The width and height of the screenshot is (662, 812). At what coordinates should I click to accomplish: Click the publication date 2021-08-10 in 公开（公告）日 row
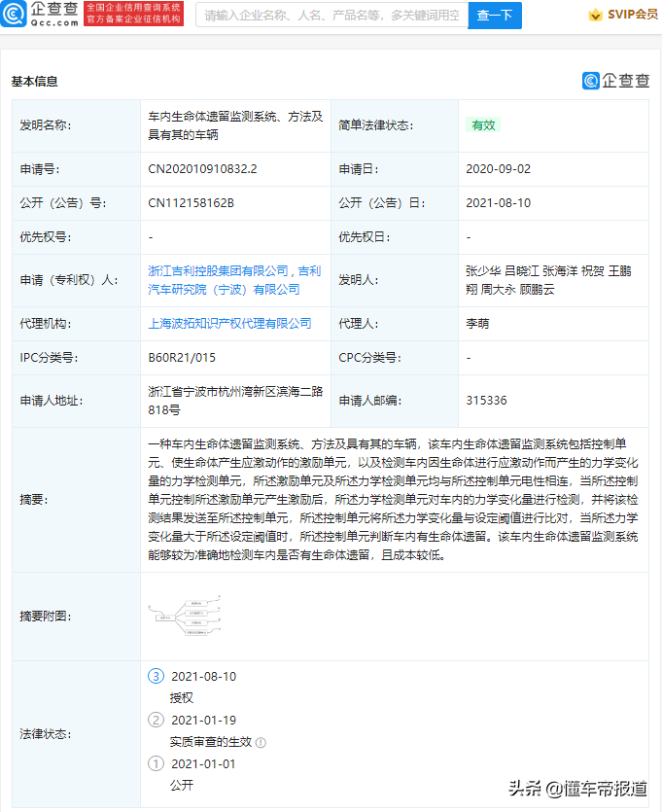click(498, 203)
